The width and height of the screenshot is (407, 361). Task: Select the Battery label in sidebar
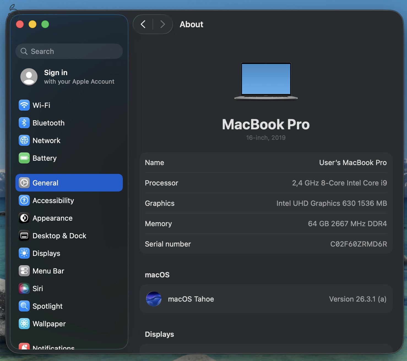point(44,158)
